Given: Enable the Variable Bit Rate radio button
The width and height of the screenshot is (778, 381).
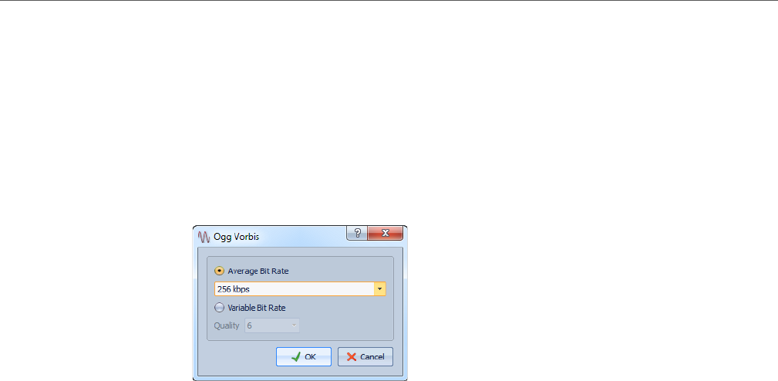Looking at the screenshot, I should [x=219, y=308].
